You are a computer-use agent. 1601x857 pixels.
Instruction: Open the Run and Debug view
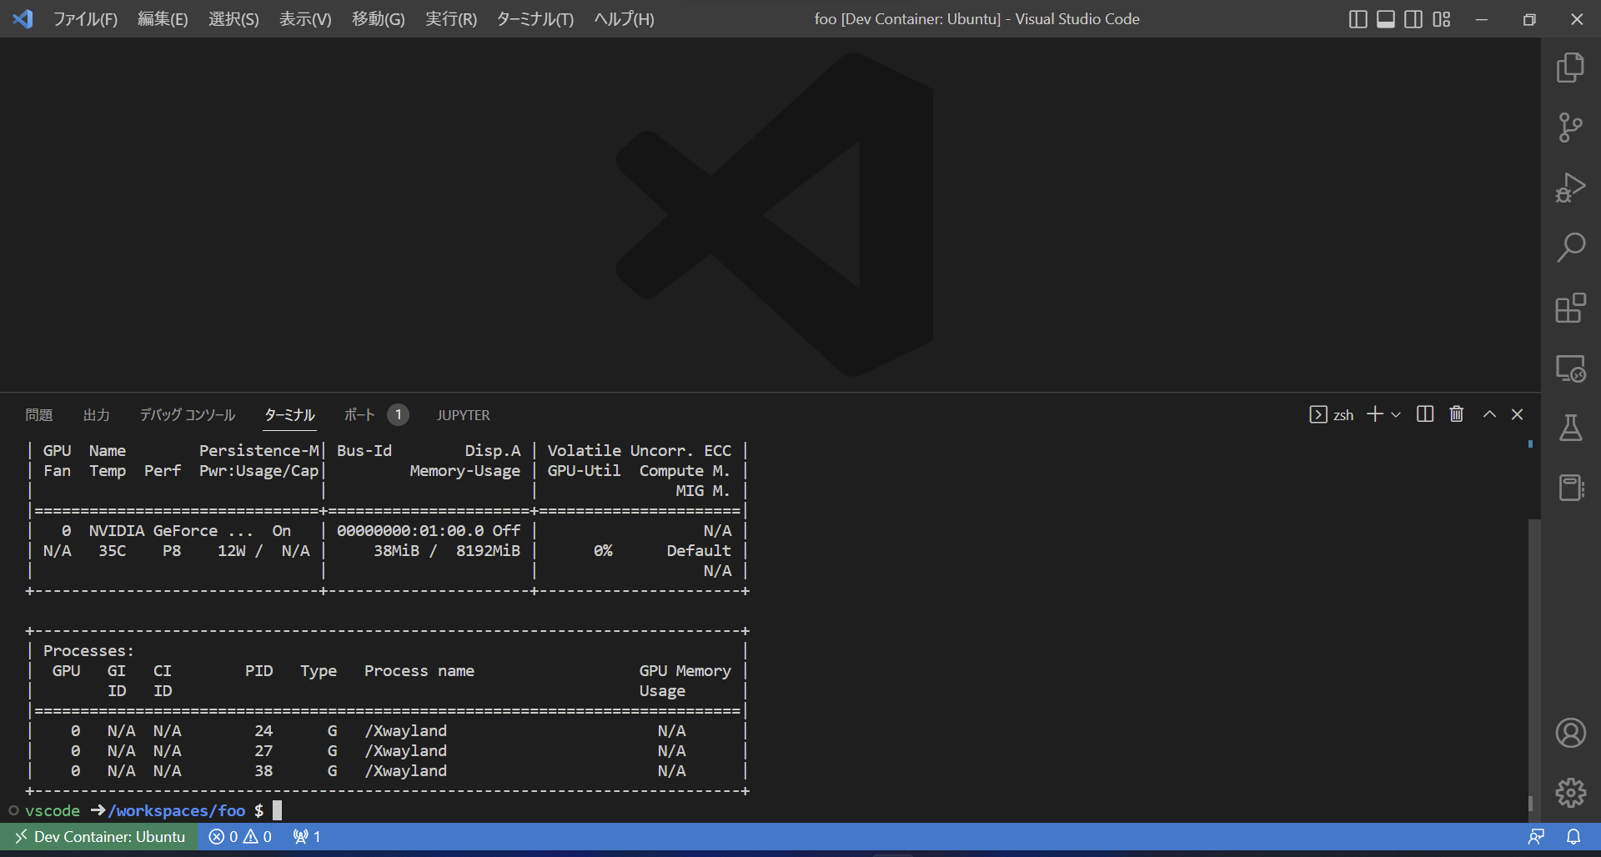tap(1571, 188)
